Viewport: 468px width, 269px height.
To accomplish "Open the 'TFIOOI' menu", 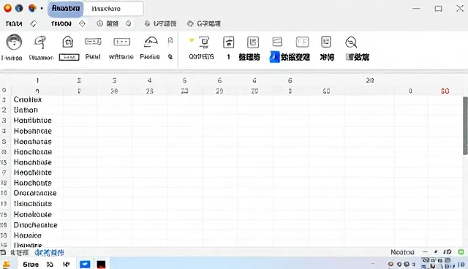I will tap(61, 23).
